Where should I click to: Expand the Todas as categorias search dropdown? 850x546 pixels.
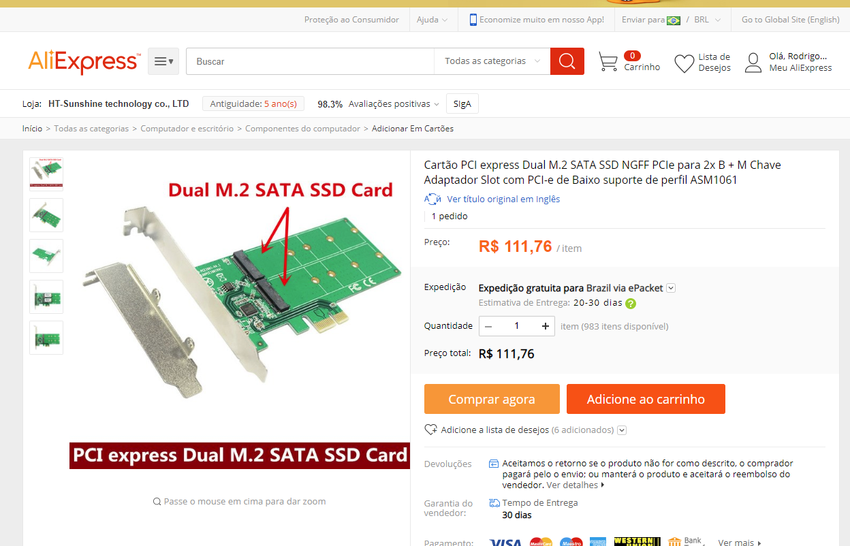(x=492, y=61)
